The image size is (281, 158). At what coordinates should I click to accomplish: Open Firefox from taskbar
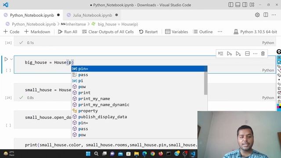coord(161,154)
